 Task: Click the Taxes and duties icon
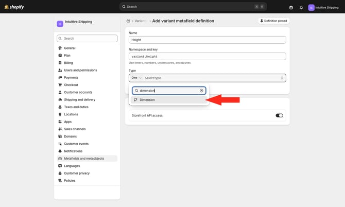60,107
